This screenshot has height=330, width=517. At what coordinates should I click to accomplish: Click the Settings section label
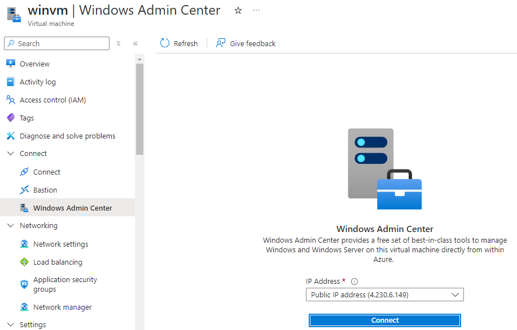(x=33, y=325)
